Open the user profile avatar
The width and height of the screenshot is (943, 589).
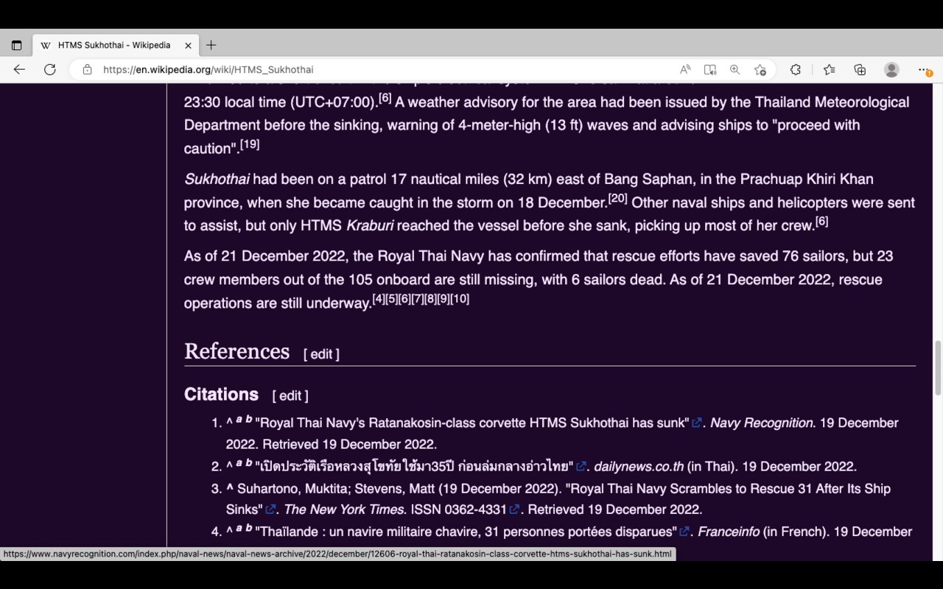pyautogui.click(x=891, y=69)
